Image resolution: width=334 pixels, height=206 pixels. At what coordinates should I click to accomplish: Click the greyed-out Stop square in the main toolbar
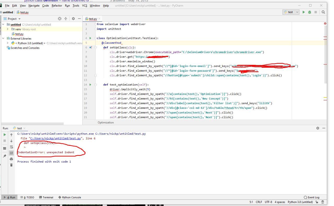[x=315, y=12]
